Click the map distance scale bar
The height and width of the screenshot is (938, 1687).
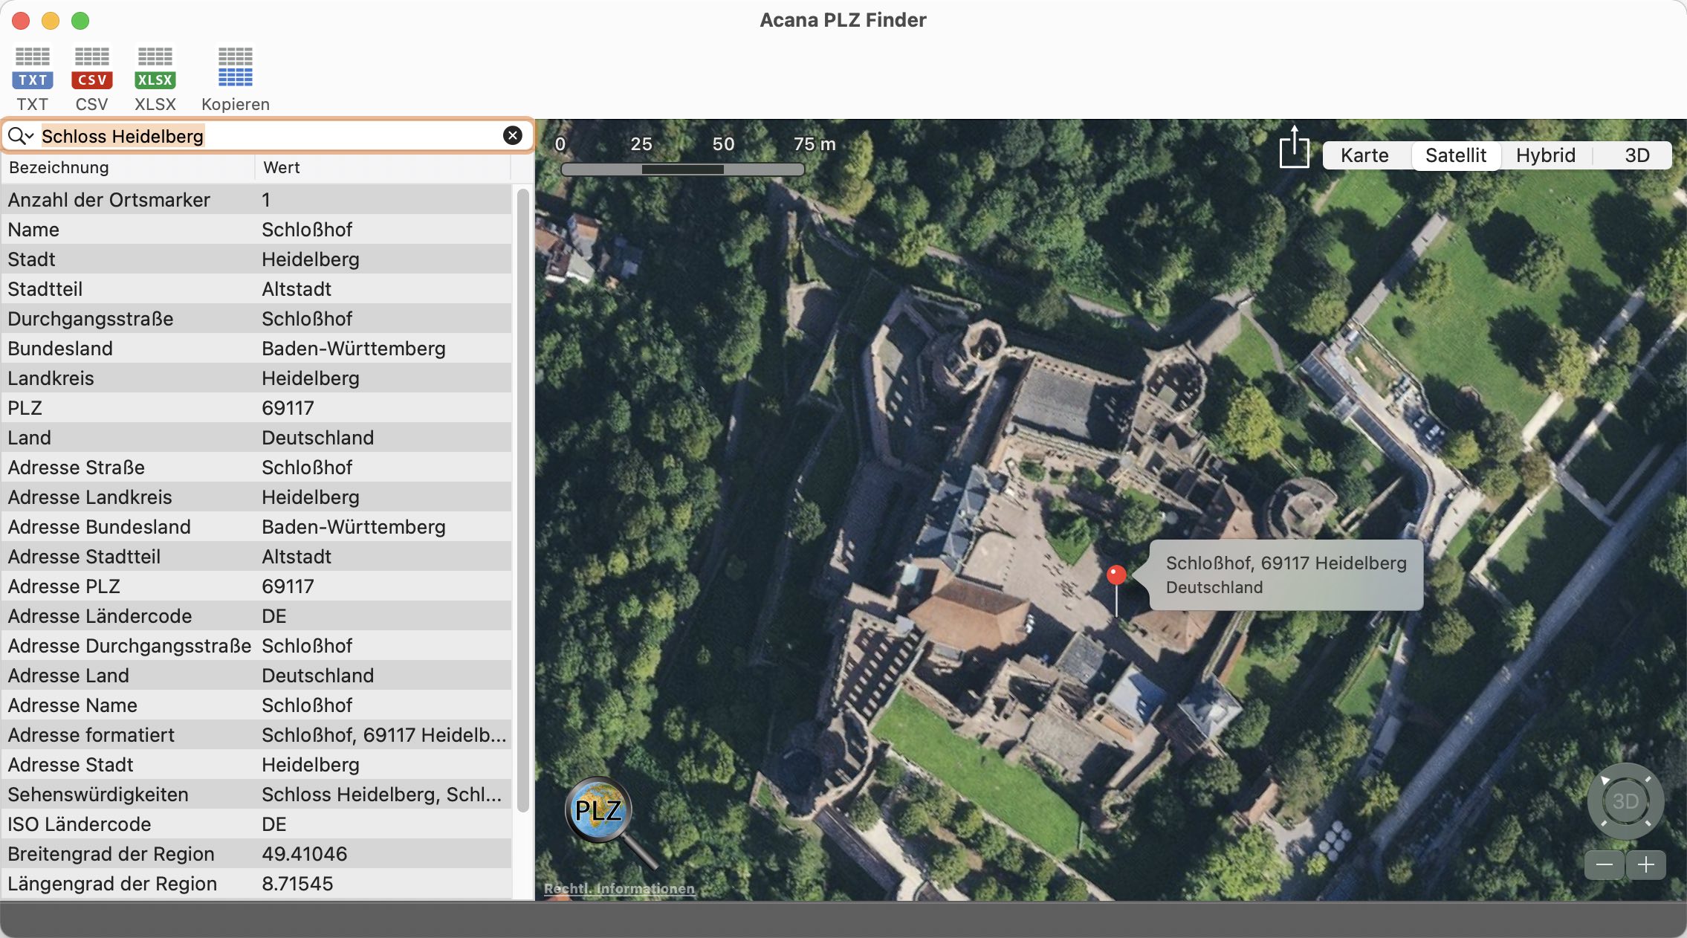682,169
